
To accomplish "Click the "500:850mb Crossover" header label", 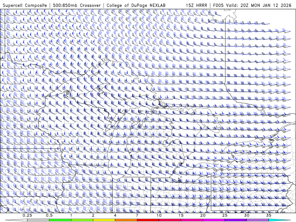I will (x=77, y=5).
